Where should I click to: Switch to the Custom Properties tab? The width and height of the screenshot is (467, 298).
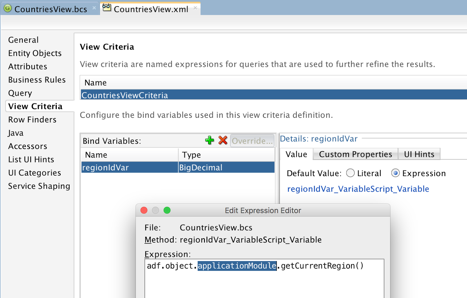356,154
